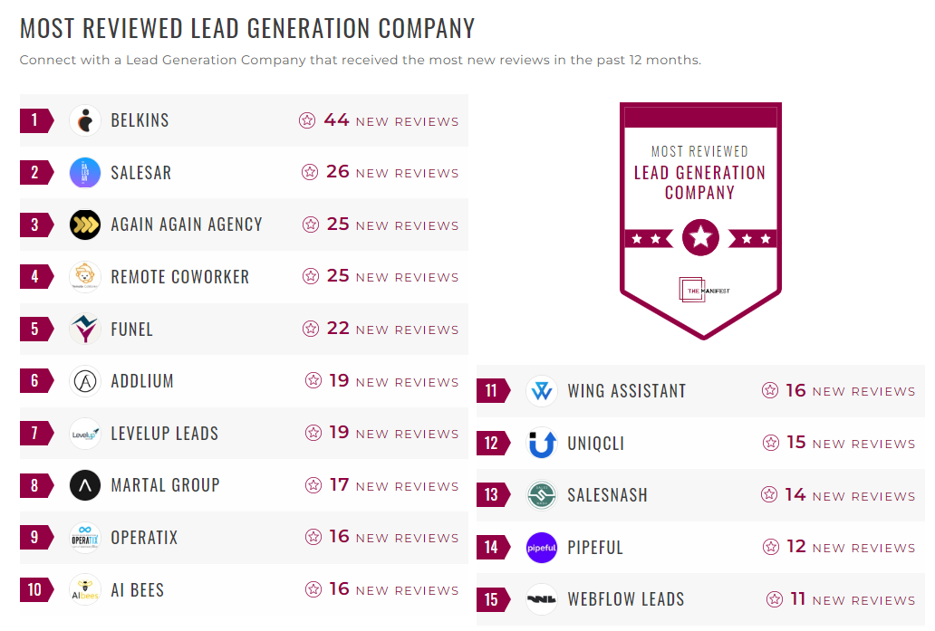935x631 pixels.
Task: Select the Salesar logo icon
Action: tap(84, 172)
